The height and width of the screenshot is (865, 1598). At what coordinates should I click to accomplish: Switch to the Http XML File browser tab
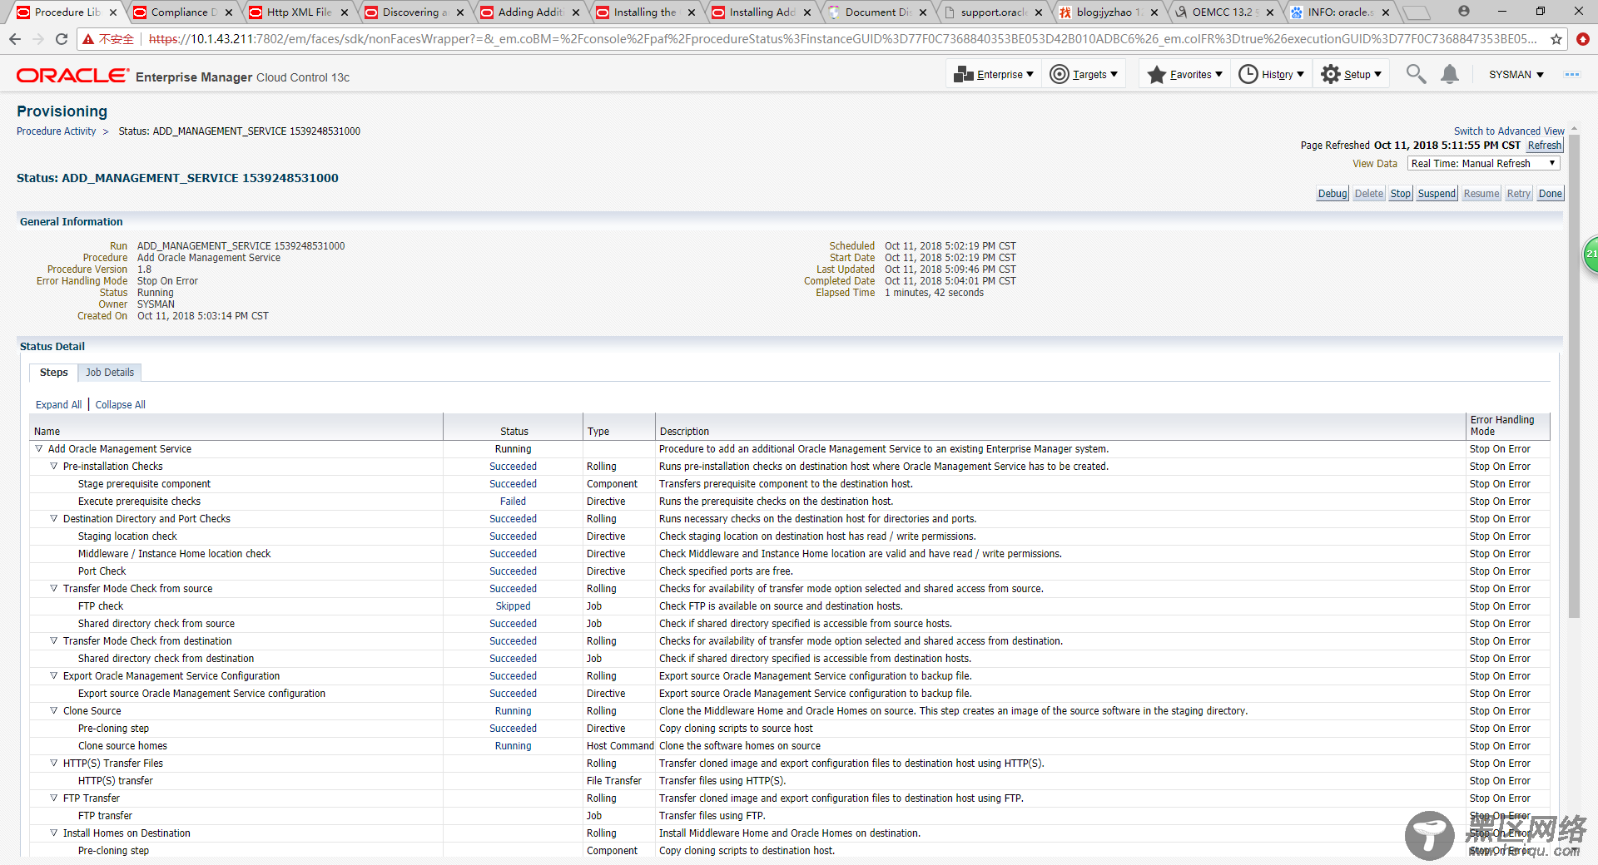coord(299,12)
